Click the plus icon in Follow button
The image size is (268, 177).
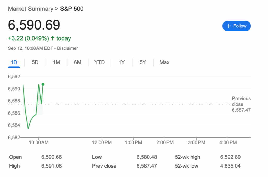pos(228,26)
